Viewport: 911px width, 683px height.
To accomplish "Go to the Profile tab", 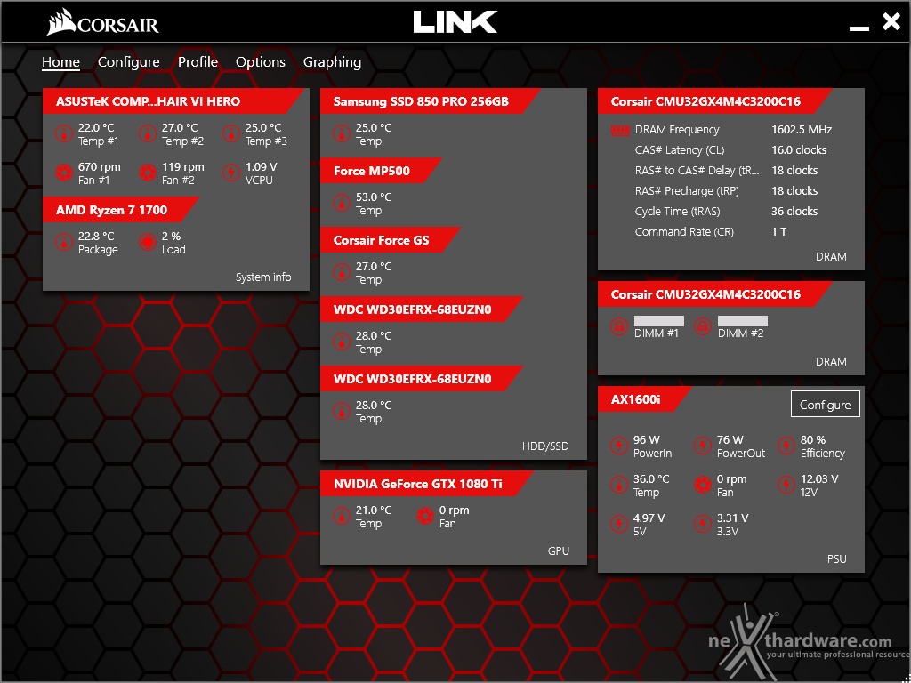I will (x=198, y=62).
